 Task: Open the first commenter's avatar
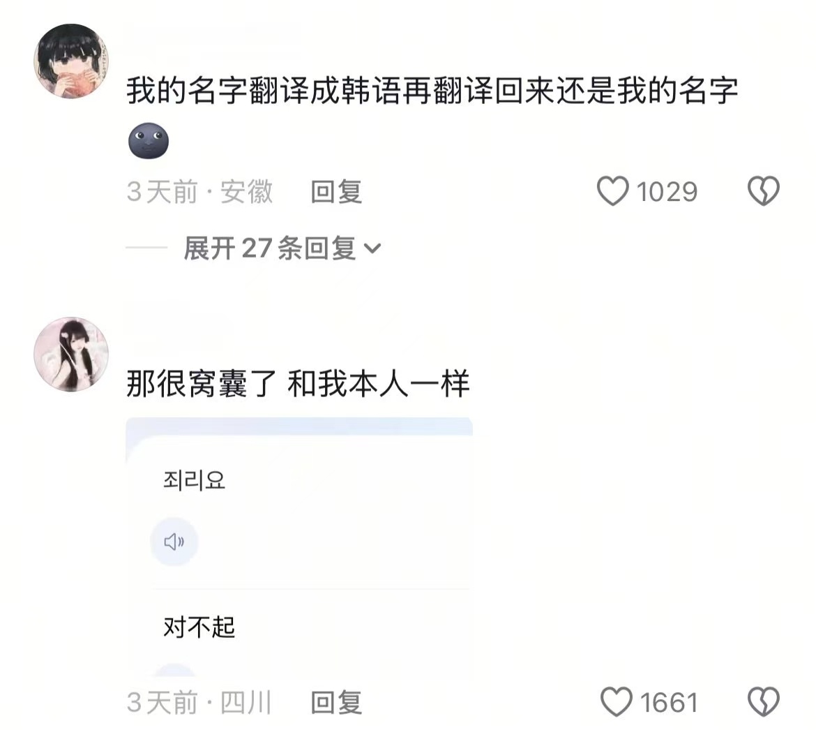point(71,61)
